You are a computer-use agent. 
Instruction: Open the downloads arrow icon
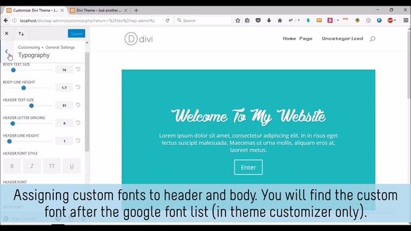[x=269, y=21]
